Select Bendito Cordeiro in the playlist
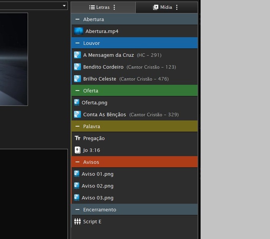The width and height of the screenshot is (270, 239). coord(103,67)
